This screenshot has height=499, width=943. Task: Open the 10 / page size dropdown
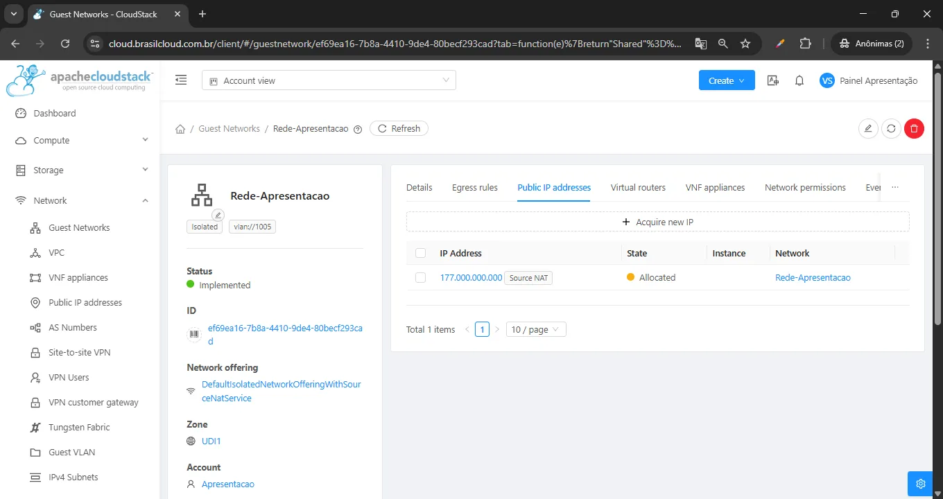(x=536, y=329)
